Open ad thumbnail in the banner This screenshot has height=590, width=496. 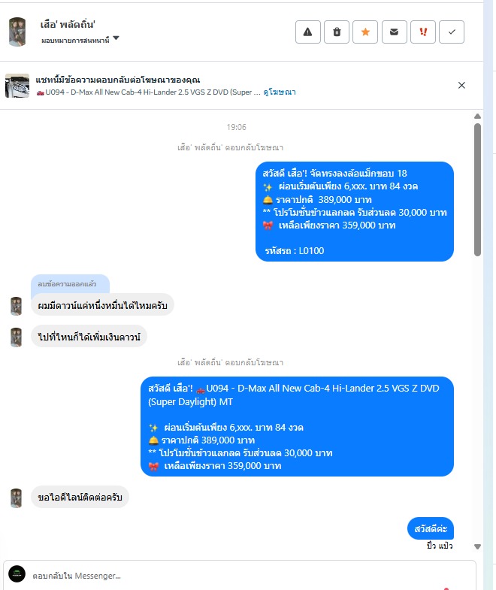click(x=17, y=86)
